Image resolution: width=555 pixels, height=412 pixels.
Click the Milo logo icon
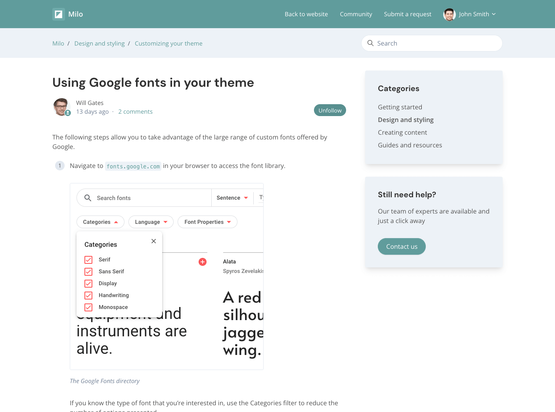pyautogui.click(x=59, y=14)
